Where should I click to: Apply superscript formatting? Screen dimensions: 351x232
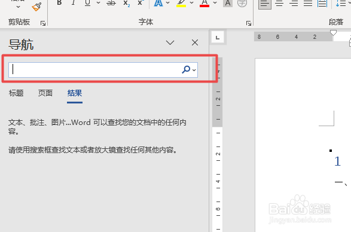pos(141,2)
